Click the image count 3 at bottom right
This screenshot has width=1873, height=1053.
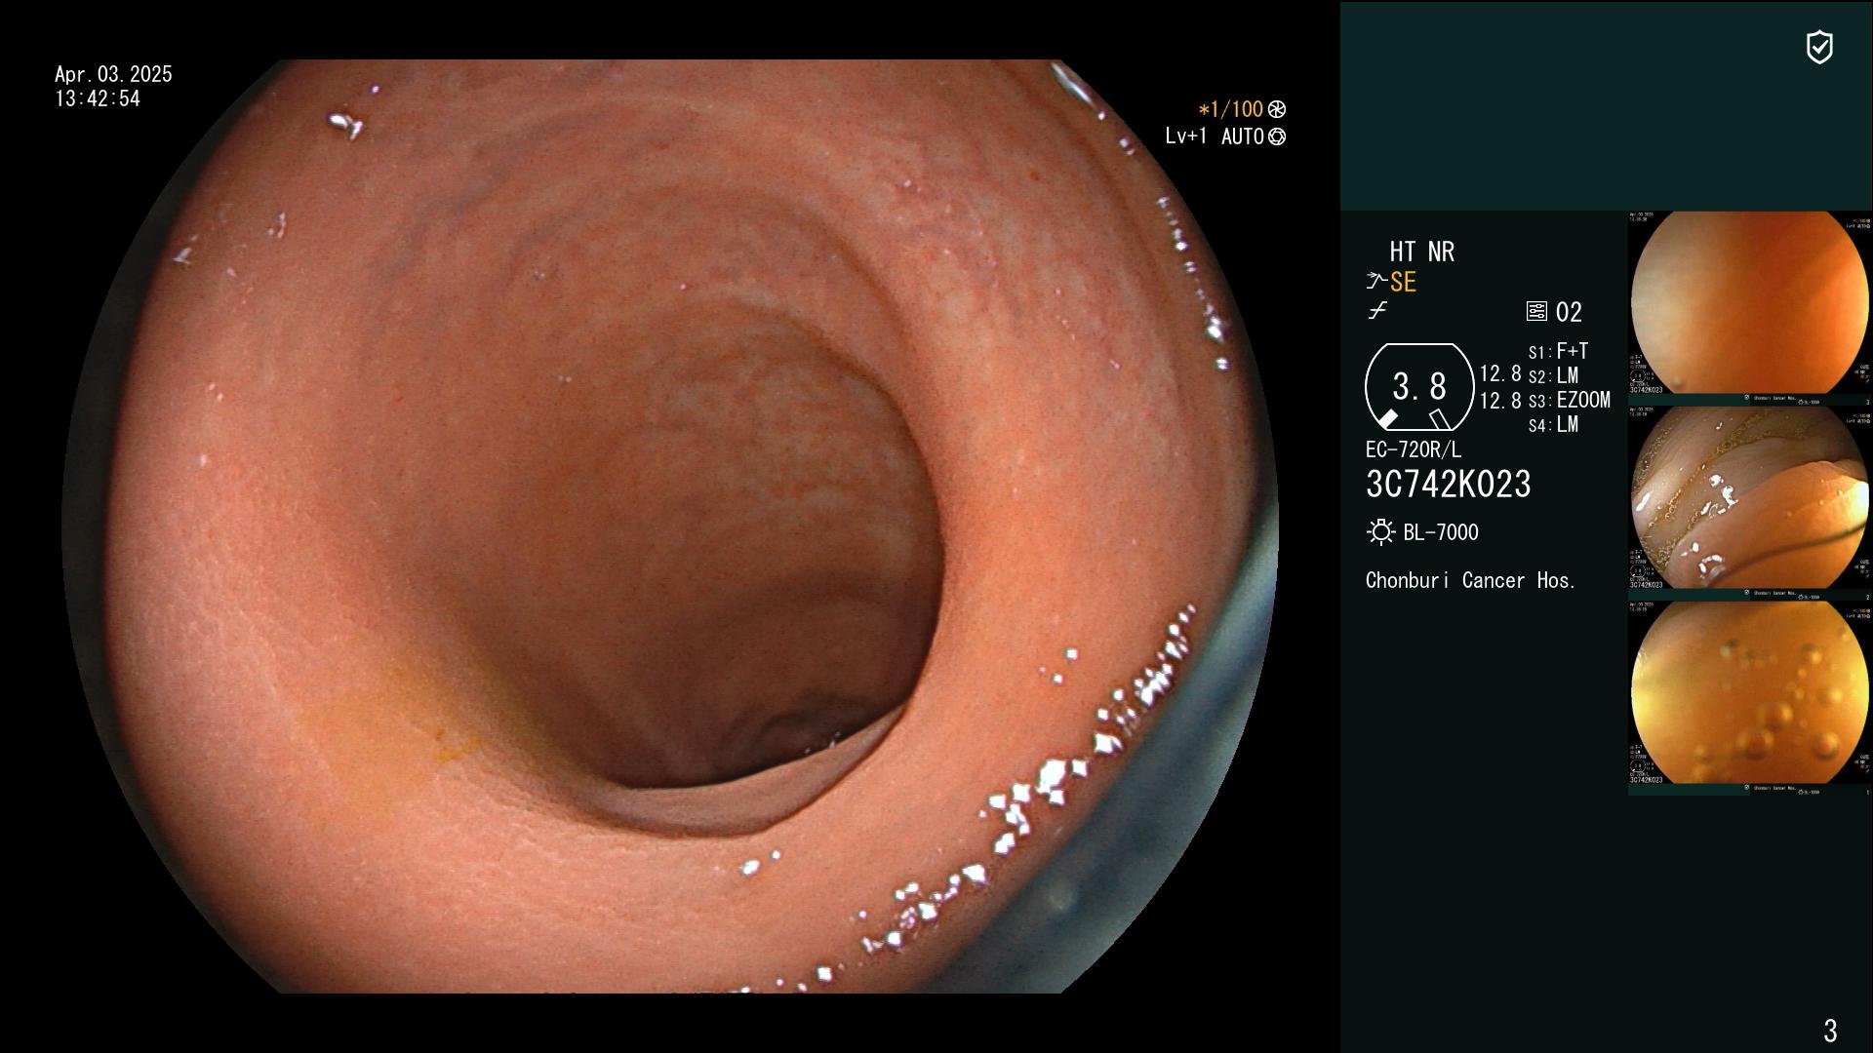[x=1830, y=1031]
